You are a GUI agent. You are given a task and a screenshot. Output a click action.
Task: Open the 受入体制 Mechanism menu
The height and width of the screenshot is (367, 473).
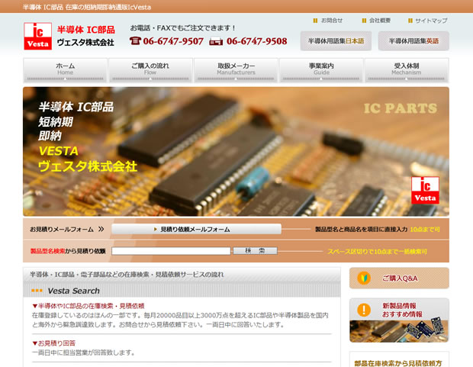pyautogui.click(x=407, y=70)
